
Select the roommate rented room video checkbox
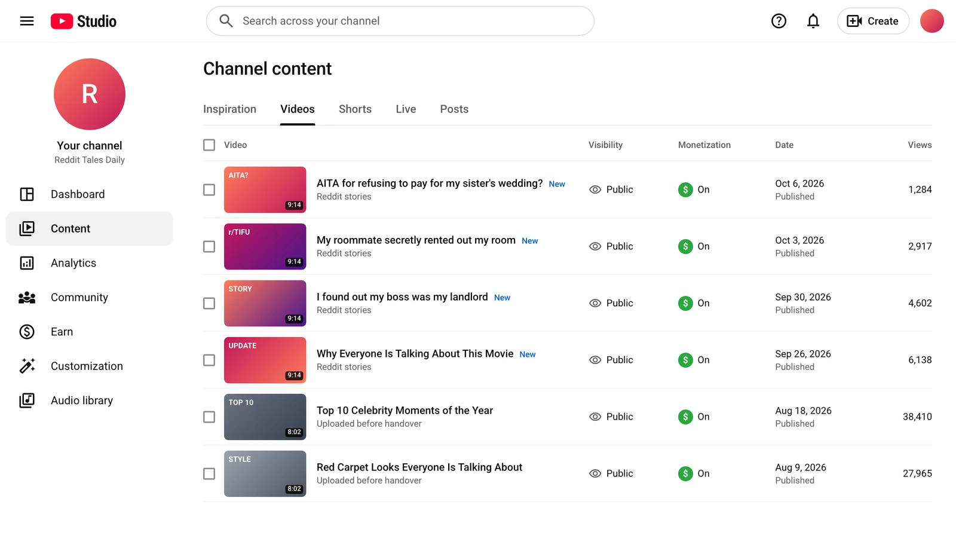[209, 246]
